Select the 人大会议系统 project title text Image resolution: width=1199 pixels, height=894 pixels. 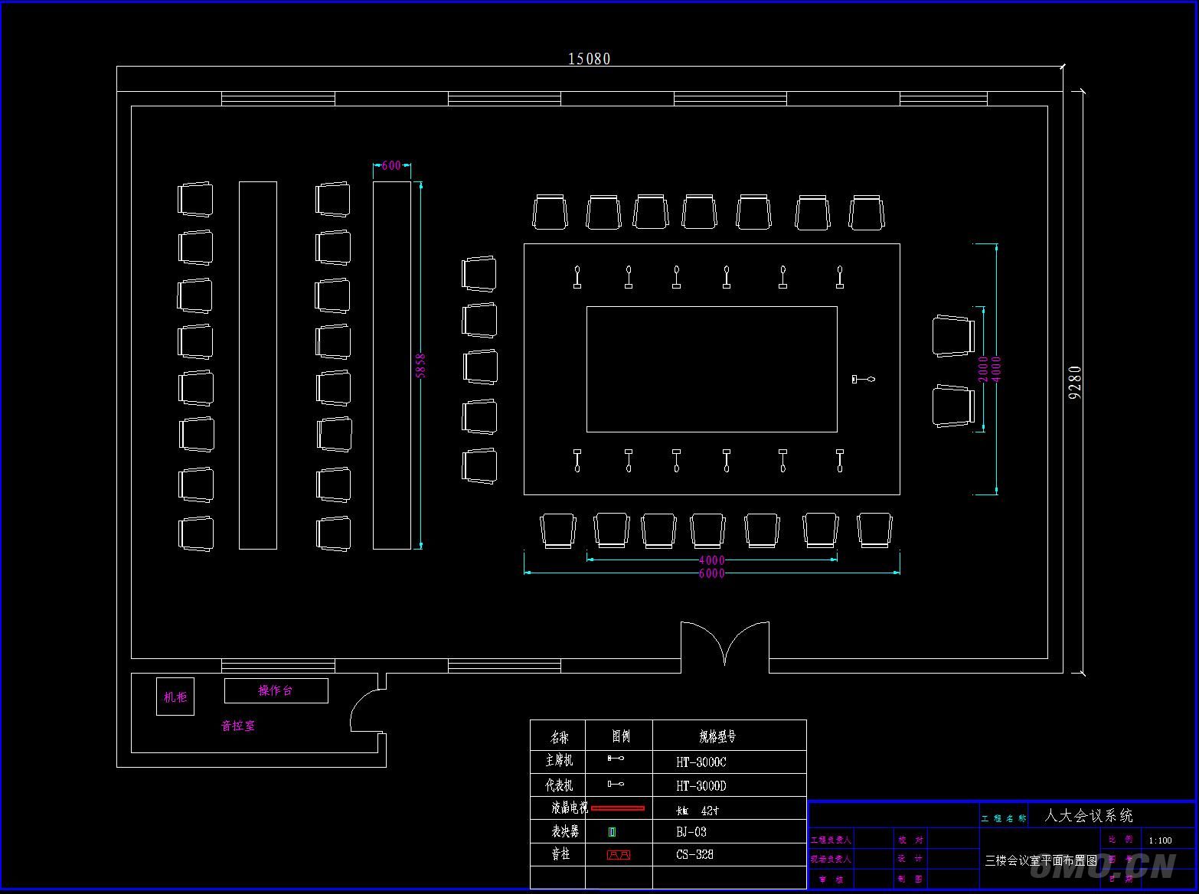[1088, 816]
